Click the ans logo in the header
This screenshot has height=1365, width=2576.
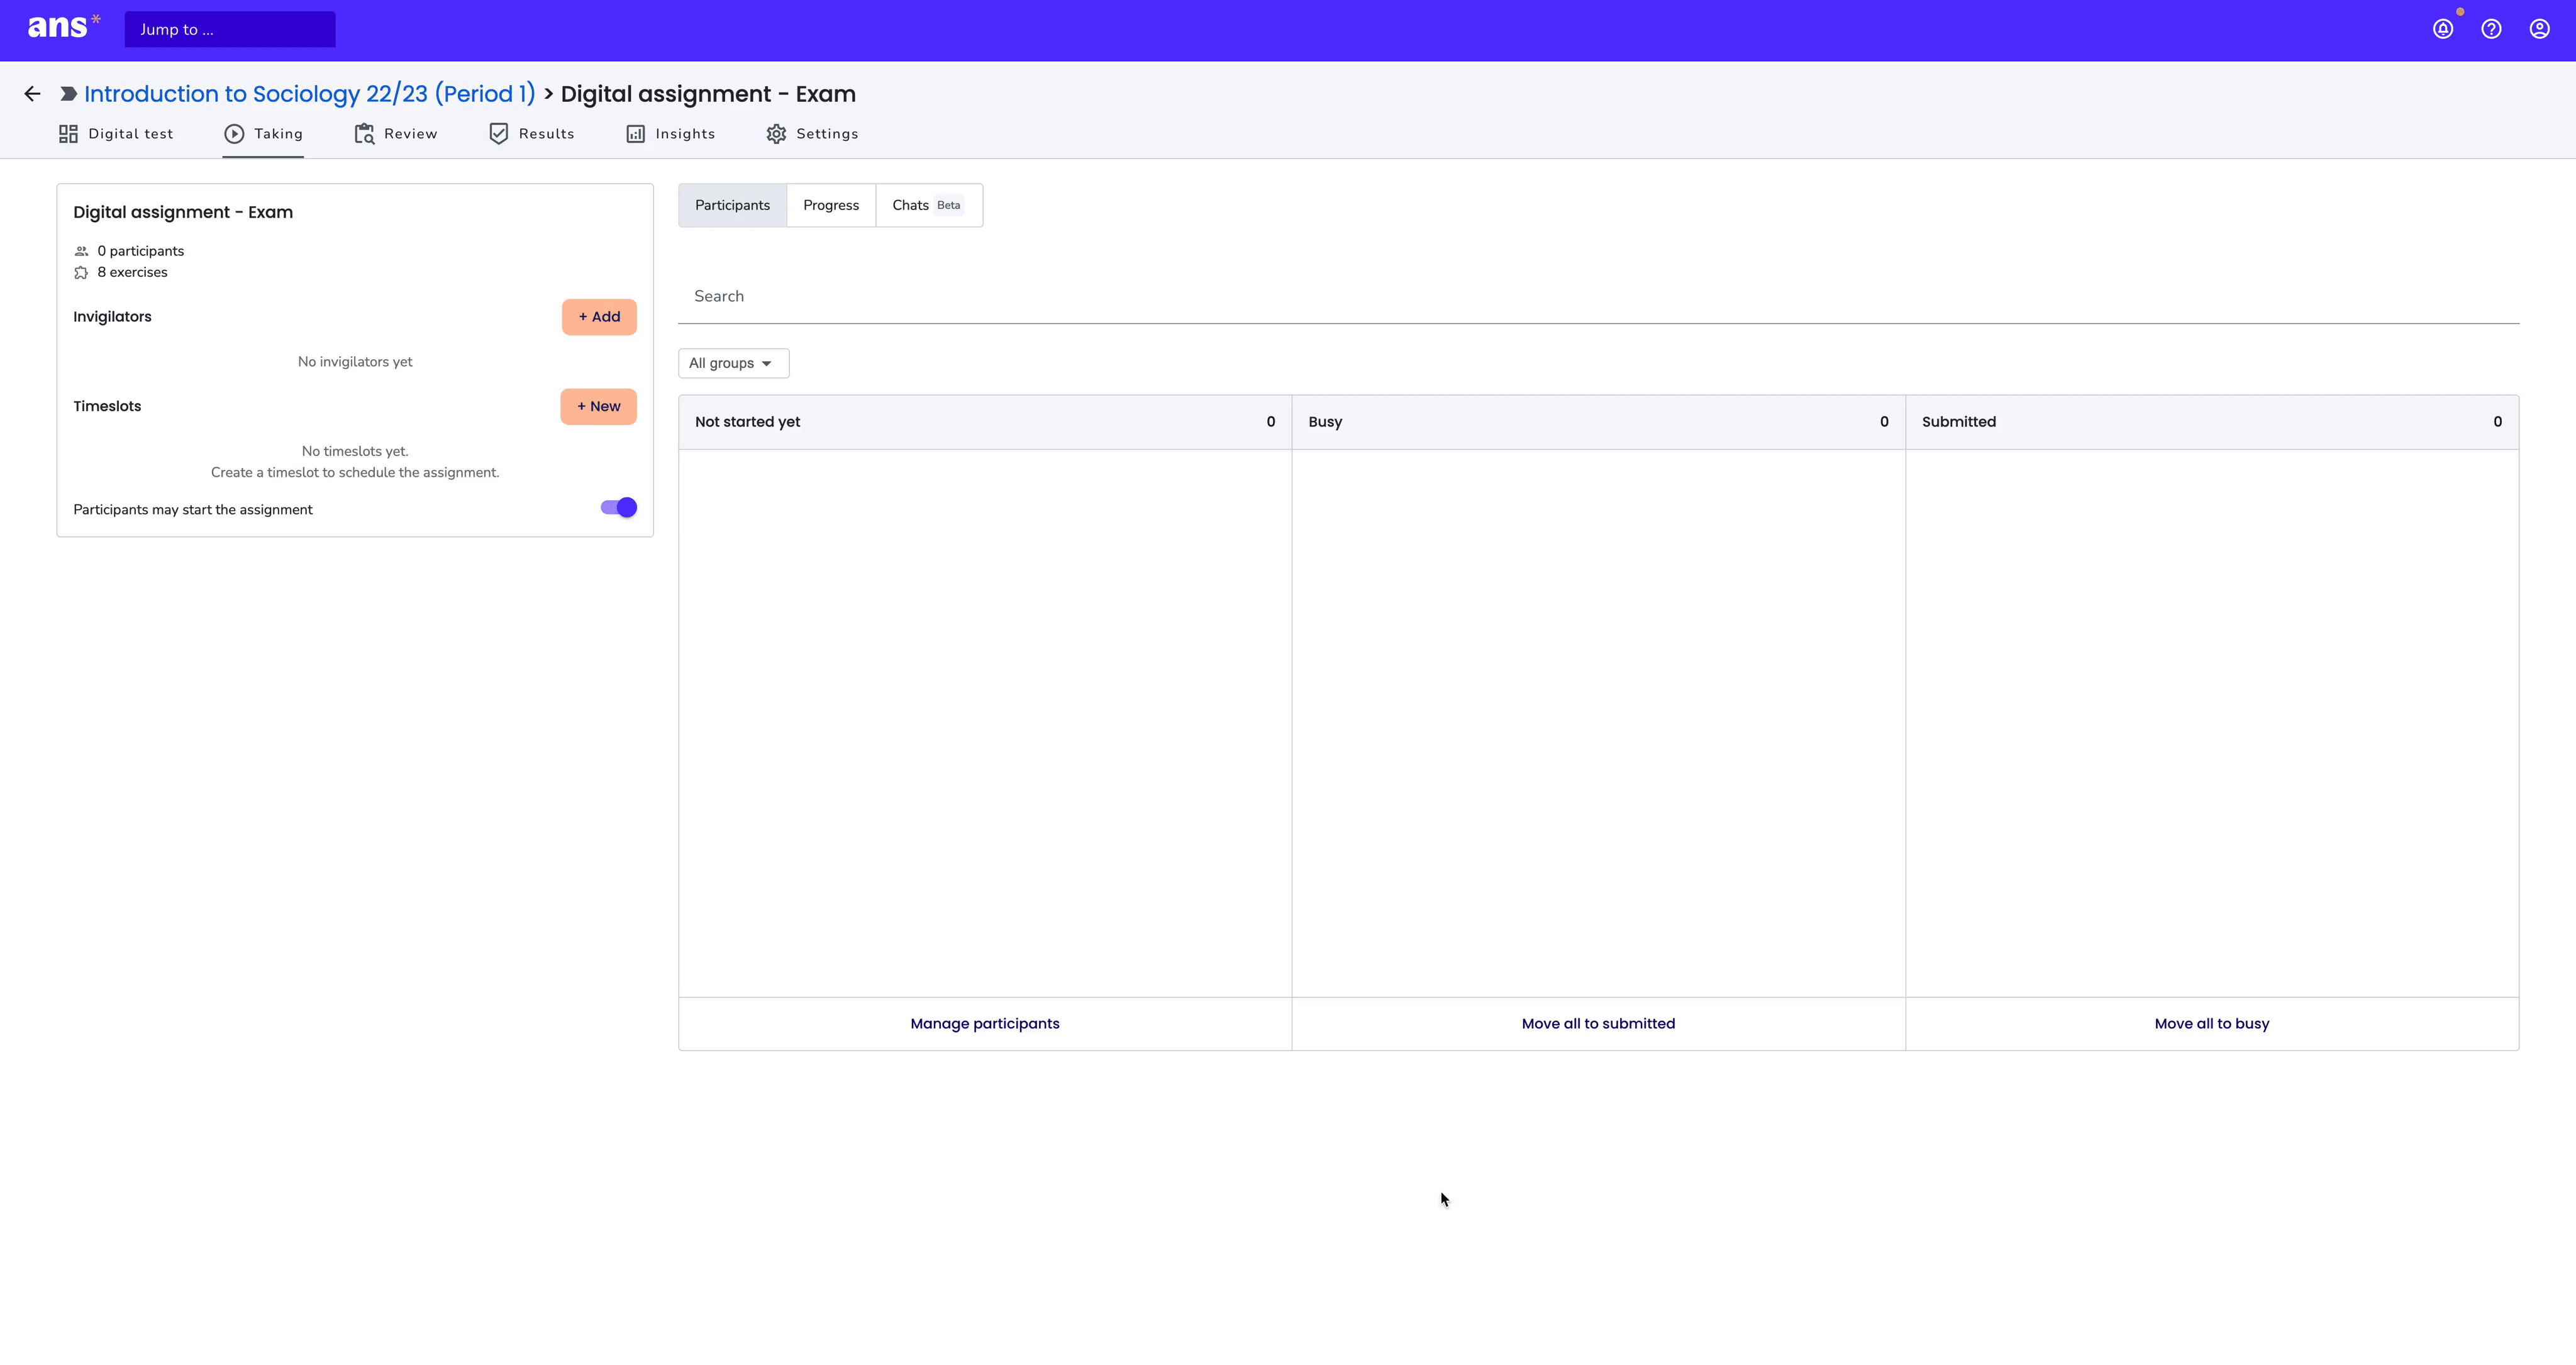click(63, 27)
